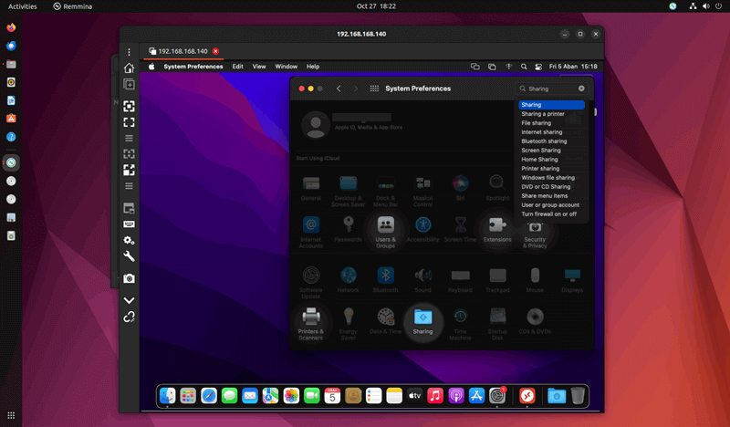Click the System Preferences search field

[x=552, y=89]
